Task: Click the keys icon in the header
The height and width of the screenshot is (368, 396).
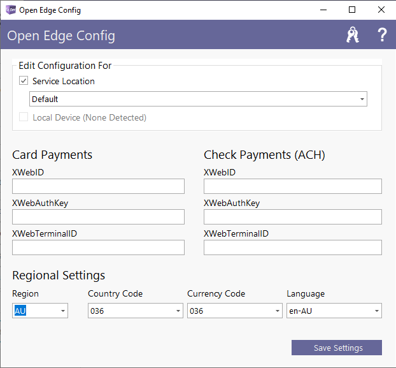Action: [x=353, y=35]
